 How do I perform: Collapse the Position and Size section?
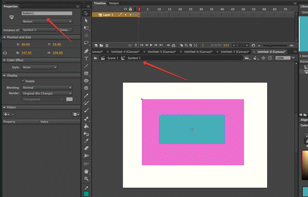click(4, 37)
